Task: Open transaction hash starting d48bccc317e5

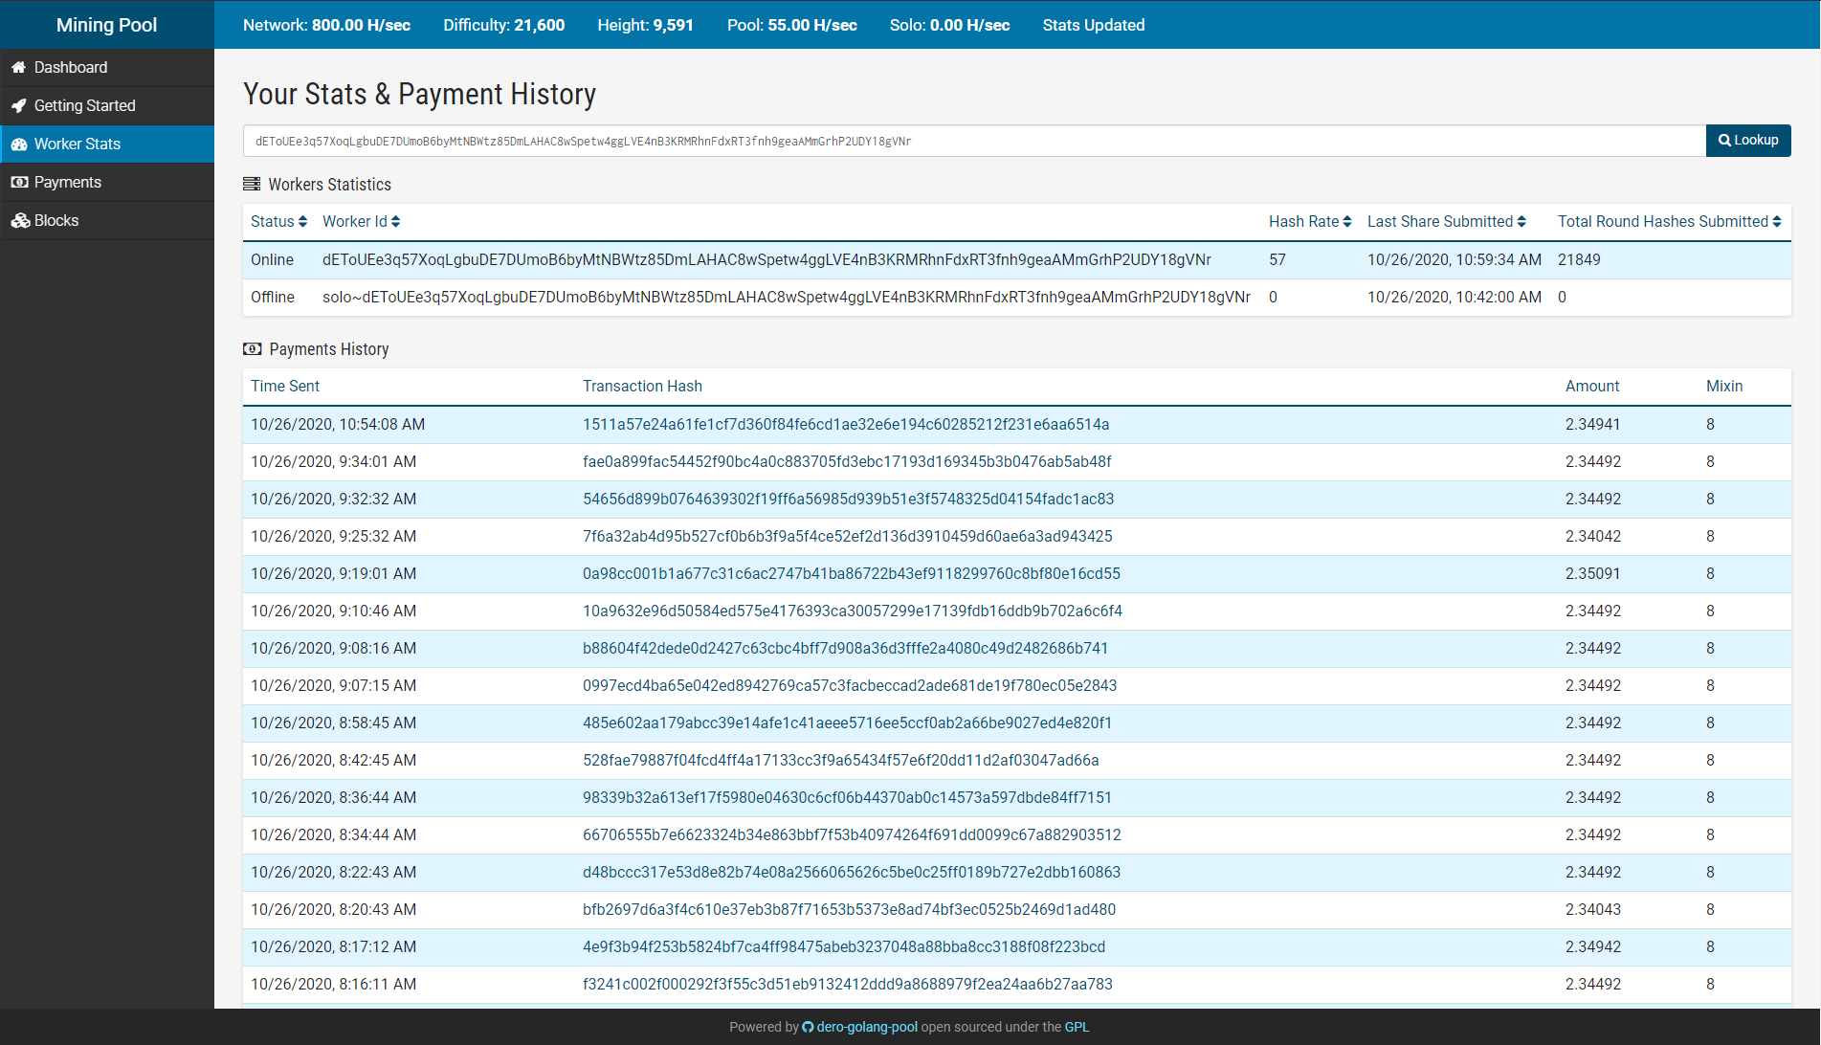Action: pyautogui.click(x=852, y=872)
